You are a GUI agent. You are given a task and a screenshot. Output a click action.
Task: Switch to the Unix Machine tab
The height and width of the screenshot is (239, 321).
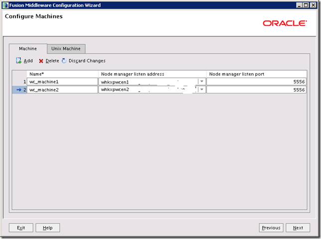[66, 49]
